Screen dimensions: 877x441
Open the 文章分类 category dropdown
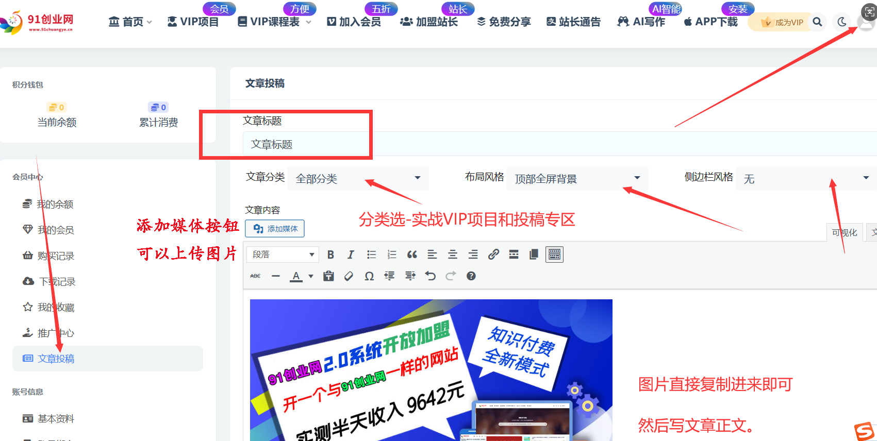[358, 178]
